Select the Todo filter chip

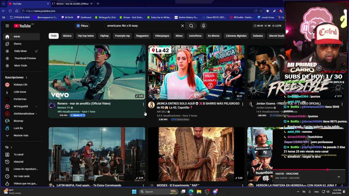[54, 36]
